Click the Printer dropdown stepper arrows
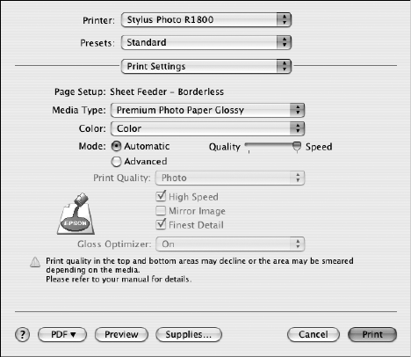Image resolution: width=411 pixels, height=357 pixels. pyautogui.click(x=284, y=20)
